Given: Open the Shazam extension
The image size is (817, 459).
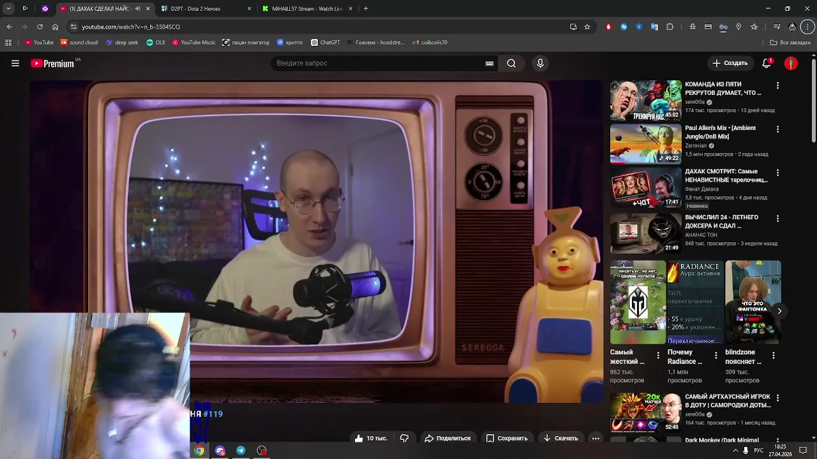Looking at the screenshot, I should point(624,27).
